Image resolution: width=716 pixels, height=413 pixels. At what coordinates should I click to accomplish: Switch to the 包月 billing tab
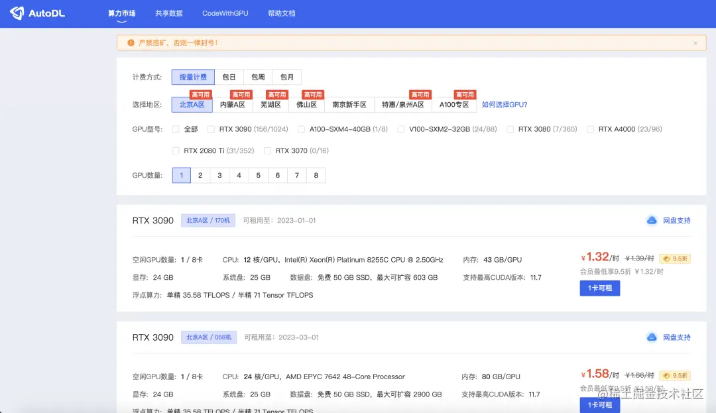[x=286, y=76]
